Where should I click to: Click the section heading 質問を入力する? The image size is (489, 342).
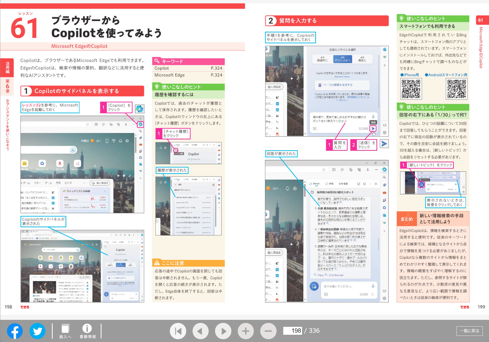click(x=327, y=21)
